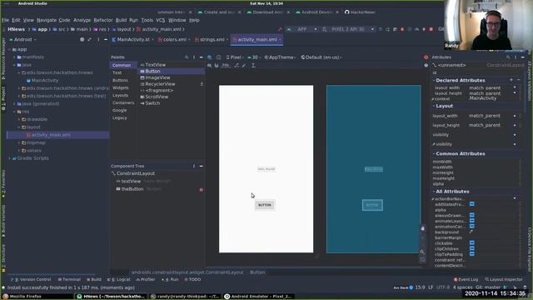The height and width of the screenshot is (300, 533).
Task: Click clear constraints icon in designer toolbar
Action: coord(237,65)
